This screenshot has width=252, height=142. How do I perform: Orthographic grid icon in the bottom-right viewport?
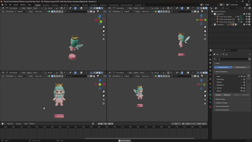205,104
